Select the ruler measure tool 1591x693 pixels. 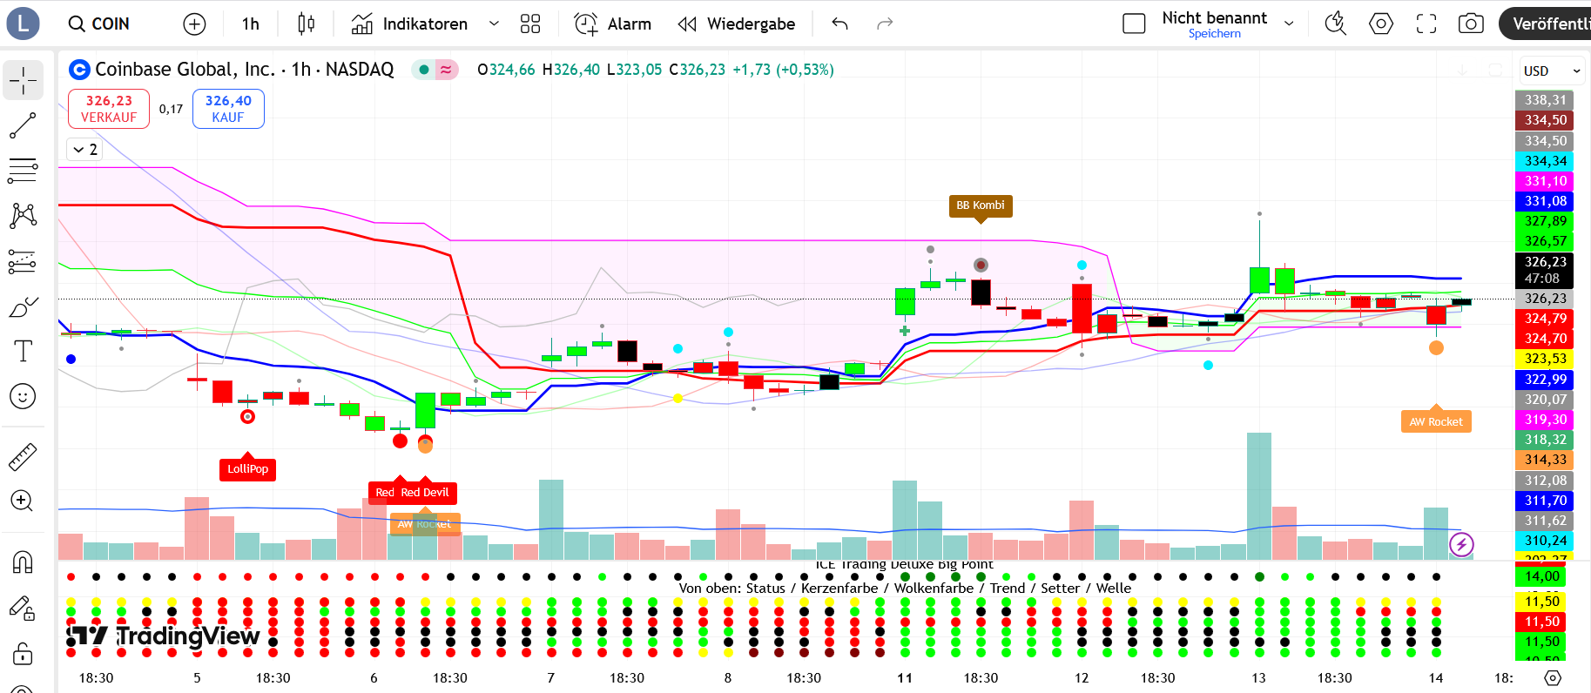pyautogui.click(x=23, y=456)
